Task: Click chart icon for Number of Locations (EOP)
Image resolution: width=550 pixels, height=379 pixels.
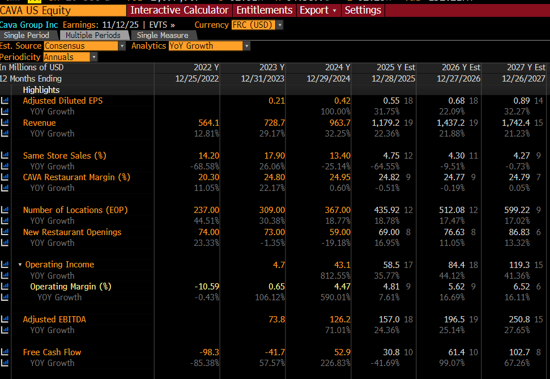Action: point(5,210)
